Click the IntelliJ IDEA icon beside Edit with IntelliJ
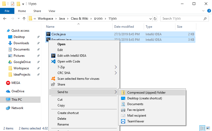Screen dimensions: 212x131 click(53, 56)
